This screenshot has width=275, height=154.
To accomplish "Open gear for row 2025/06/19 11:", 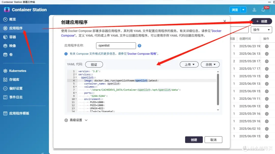I will point(267,99).
